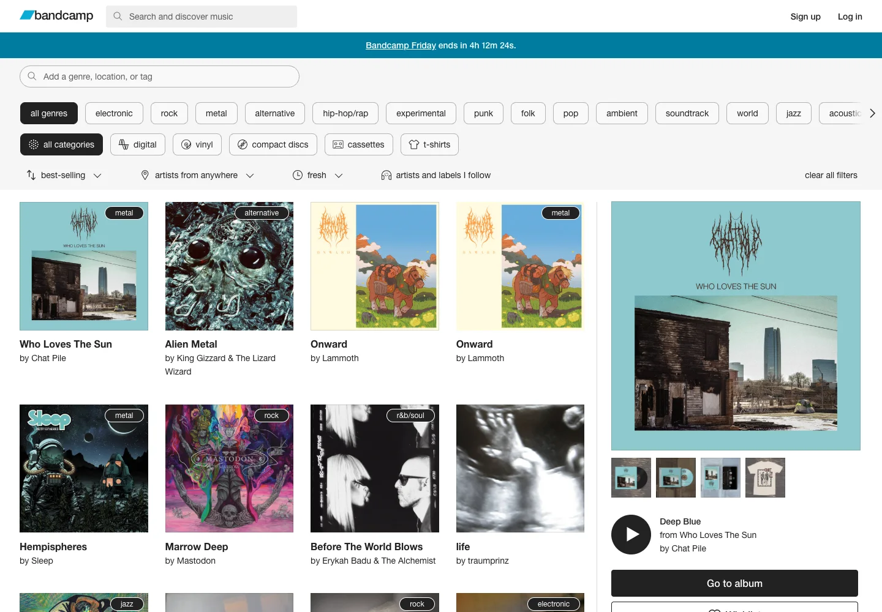Open the life album cover by traumprinz

coord(520,468)
